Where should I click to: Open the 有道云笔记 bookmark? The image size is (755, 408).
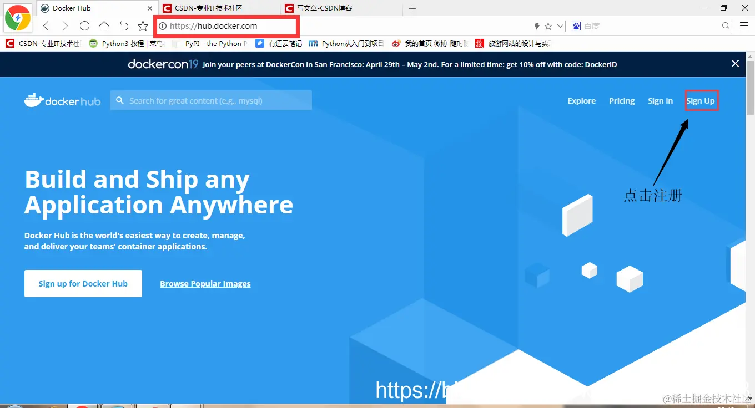coord(279,43)
